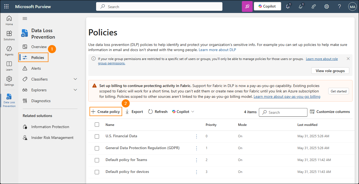Open more actions for U.S. Financial Data
Screen dimensions: 359x184
tap(197, 136)
